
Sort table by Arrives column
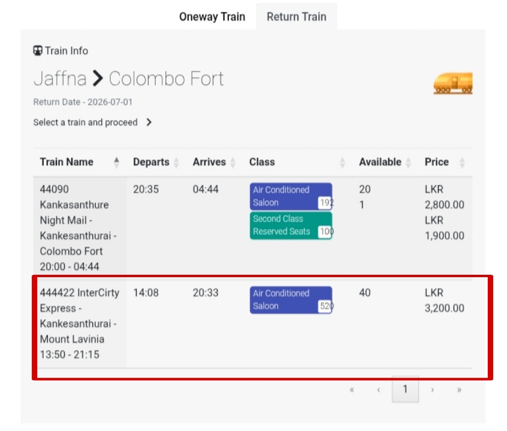click(x=233, y=162)
